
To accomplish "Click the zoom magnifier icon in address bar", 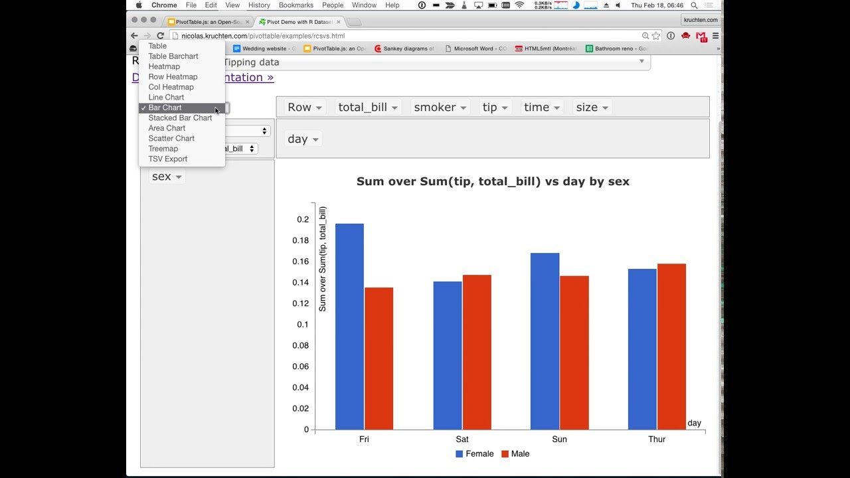I will point(645,36).
